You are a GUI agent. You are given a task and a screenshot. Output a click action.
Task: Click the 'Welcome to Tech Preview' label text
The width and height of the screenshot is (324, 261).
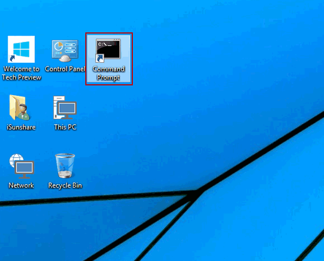coord(22,73)
